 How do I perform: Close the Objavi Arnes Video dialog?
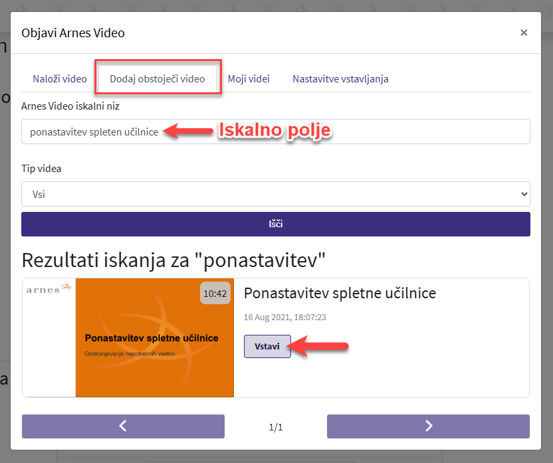pyautogui.click(x=524, y=33)
